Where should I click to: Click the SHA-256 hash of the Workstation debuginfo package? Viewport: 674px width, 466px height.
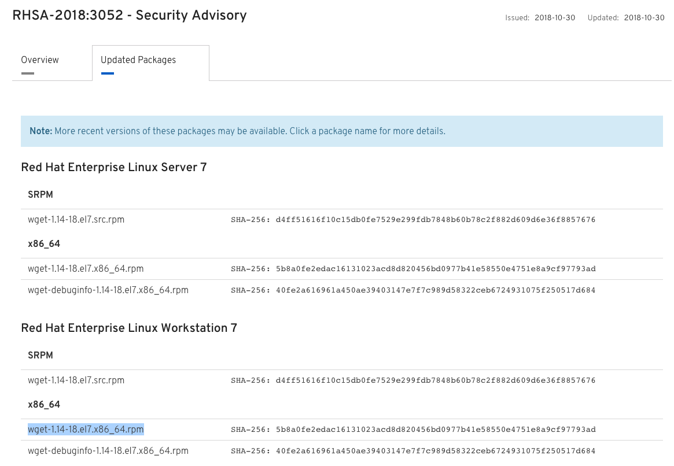point(412,450)
